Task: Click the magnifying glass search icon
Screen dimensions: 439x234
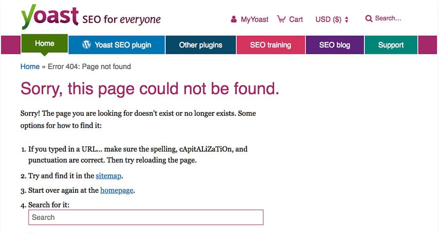Action: click(x=369, y=18)
